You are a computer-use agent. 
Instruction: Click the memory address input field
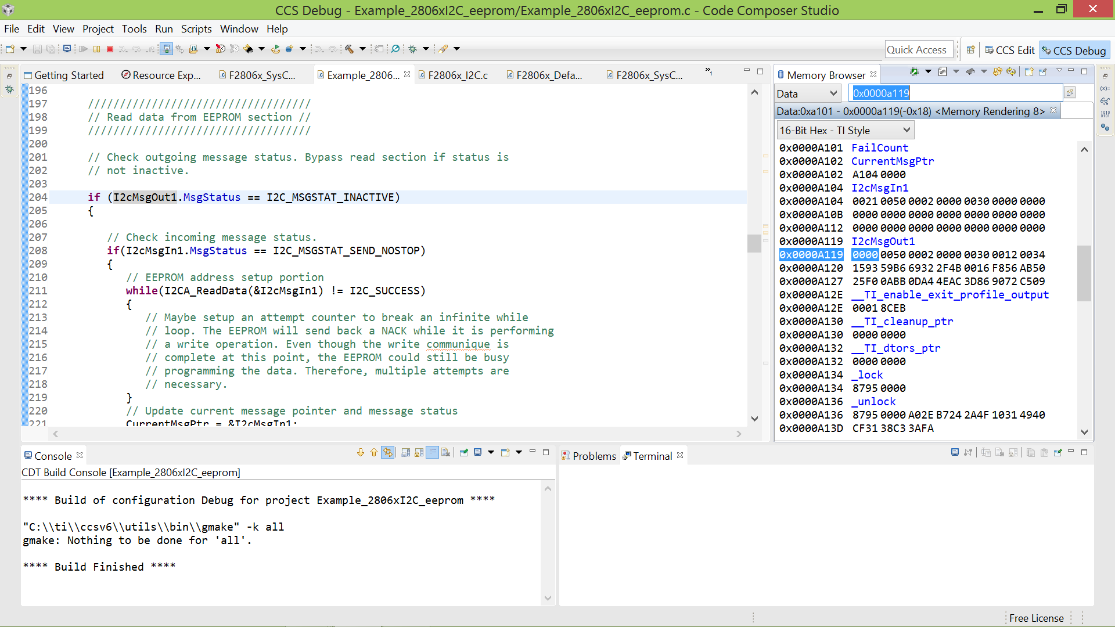955,93
